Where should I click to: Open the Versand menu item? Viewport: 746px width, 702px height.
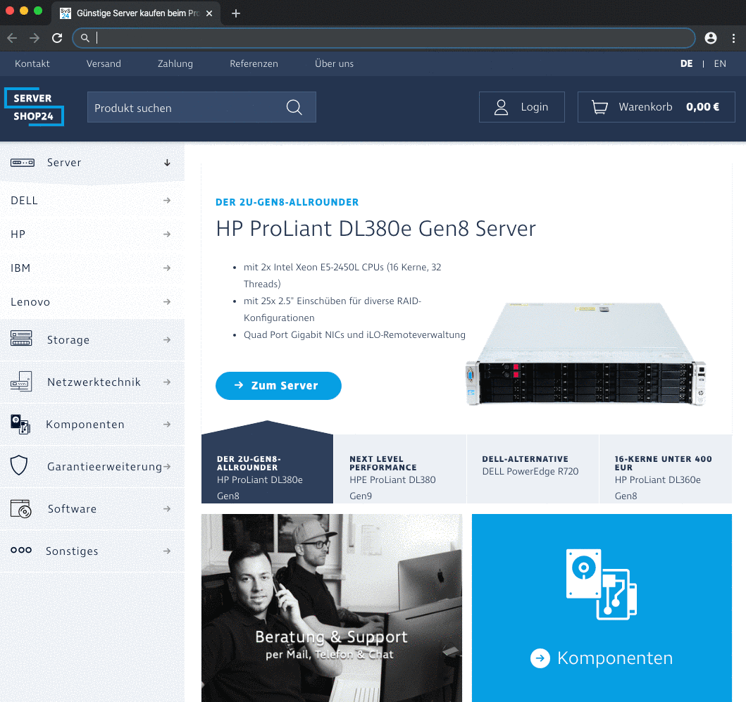click(x=104, y=63)
